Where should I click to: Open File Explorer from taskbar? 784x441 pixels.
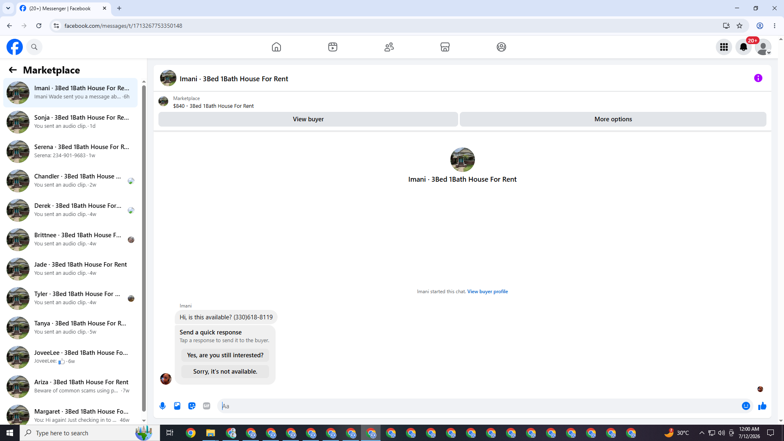tap(210, 433)
